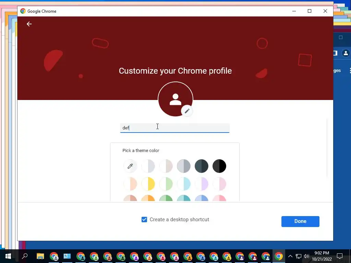Minimize the Google Chrome profile window
This screenshot has height=263, width=351.
[294, 11]
